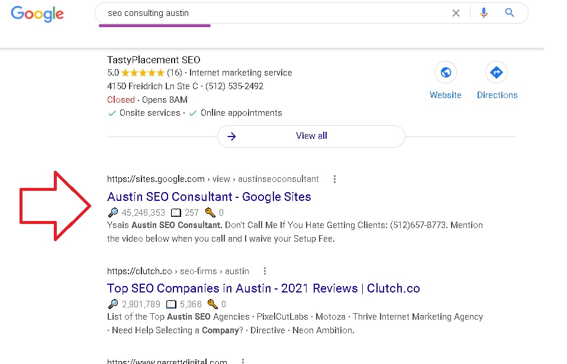Click key icon under Austin SEO Consultant

pos(210,213)
